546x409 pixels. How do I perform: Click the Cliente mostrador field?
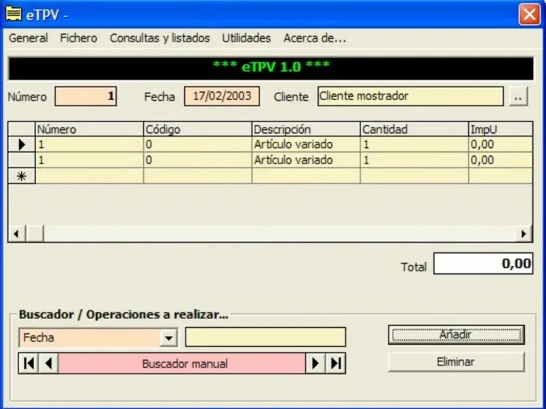[411, 96]
